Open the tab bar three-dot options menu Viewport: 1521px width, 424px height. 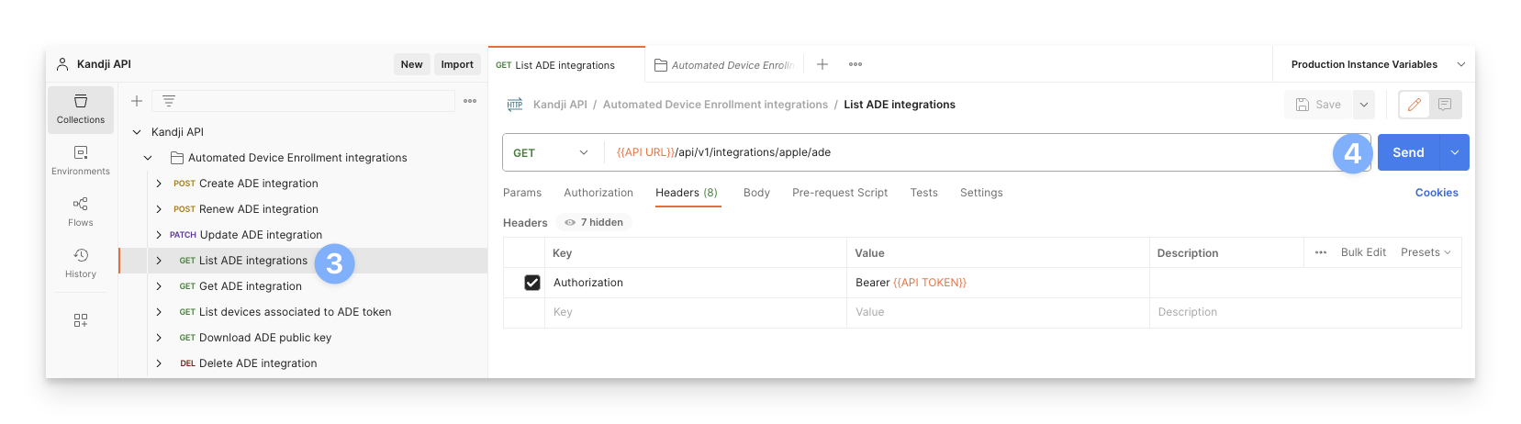pyautogui.click(x=856, y=64)
